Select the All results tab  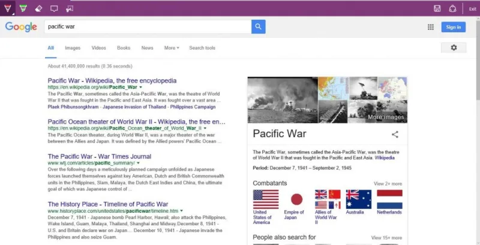tap(50, 48)
